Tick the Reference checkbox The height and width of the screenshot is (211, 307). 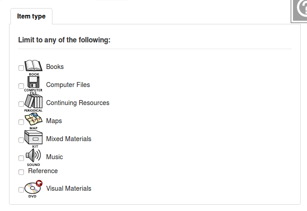tap(21, 172)
